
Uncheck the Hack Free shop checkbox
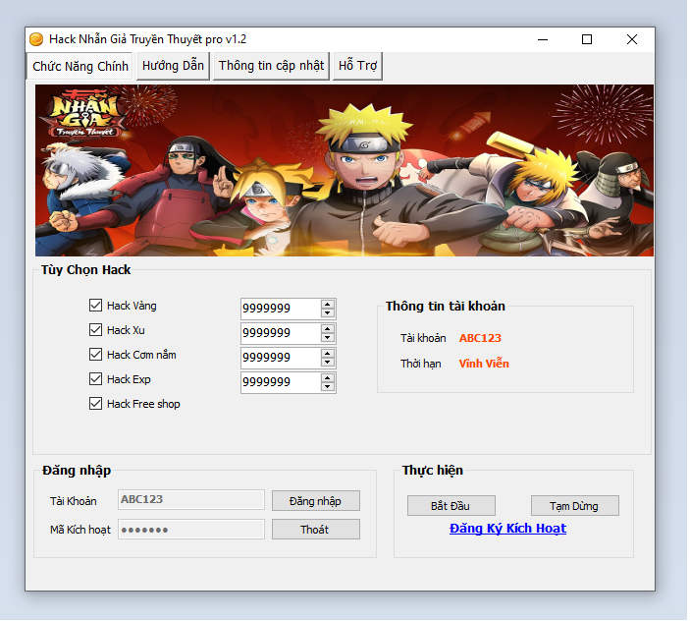click(95, 404)
